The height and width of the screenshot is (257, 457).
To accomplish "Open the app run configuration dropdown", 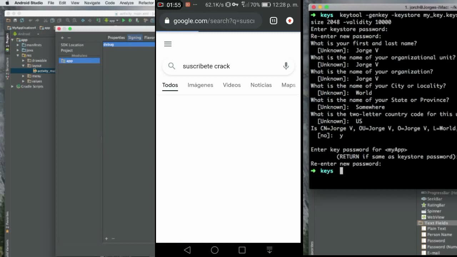I will (x=111, y=20).
